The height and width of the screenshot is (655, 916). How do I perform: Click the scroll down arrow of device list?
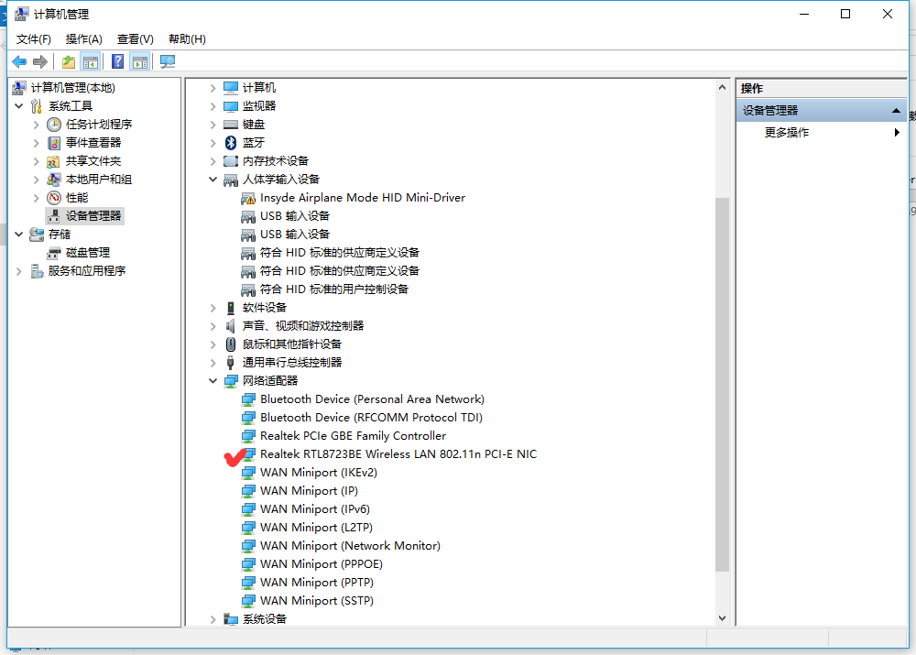coord(722,618)
